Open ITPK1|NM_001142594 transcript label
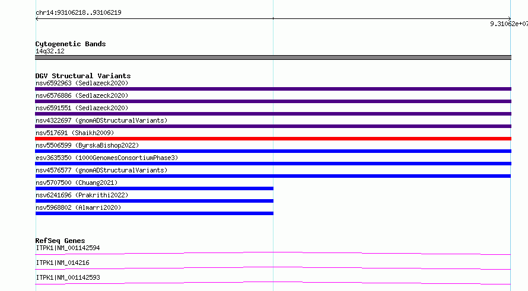Image resolution: width=528 pixels, height=291 pixels. point(68,248)
